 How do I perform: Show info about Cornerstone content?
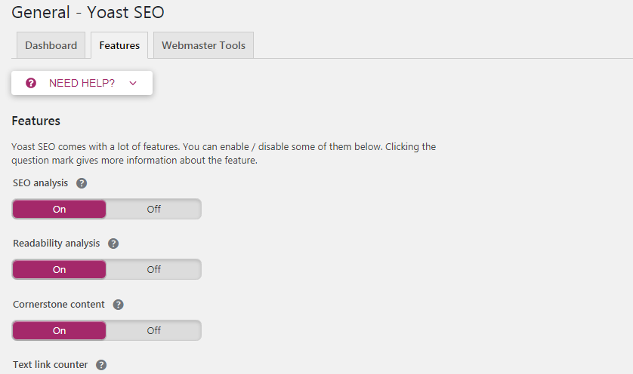pos(118,305)
